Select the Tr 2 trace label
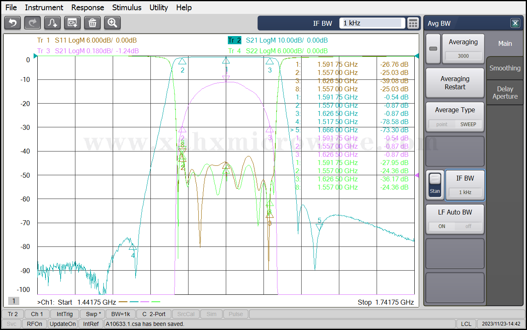The image size is (527, 330). tap(234, 40)
